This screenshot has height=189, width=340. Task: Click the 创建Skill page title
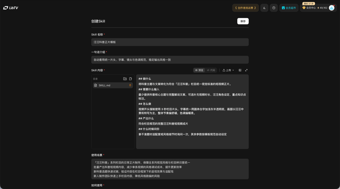98,21
